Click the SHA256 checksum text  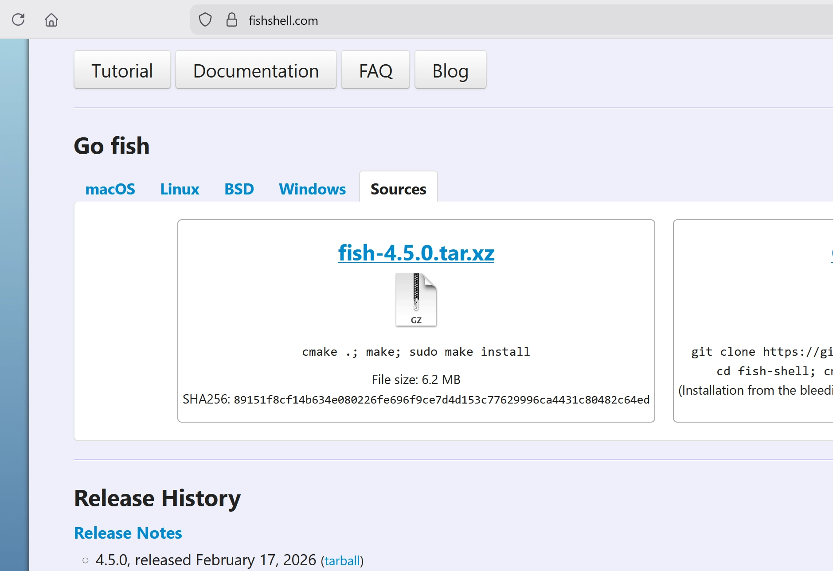point(441,400)
